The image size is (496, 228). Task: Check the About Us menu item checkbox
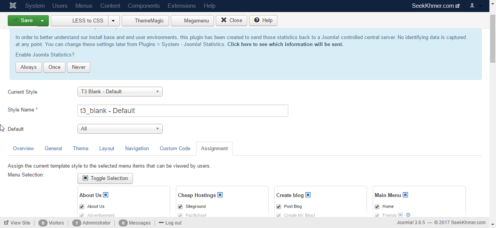click(82, 207)
